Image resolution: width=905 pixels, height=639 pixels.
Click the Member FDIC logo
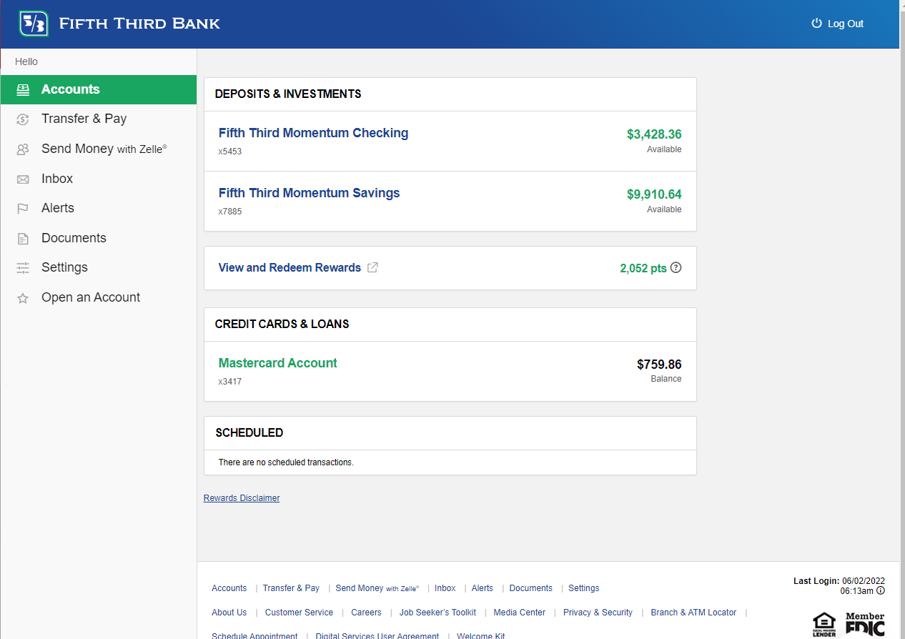tap(865, 624)
